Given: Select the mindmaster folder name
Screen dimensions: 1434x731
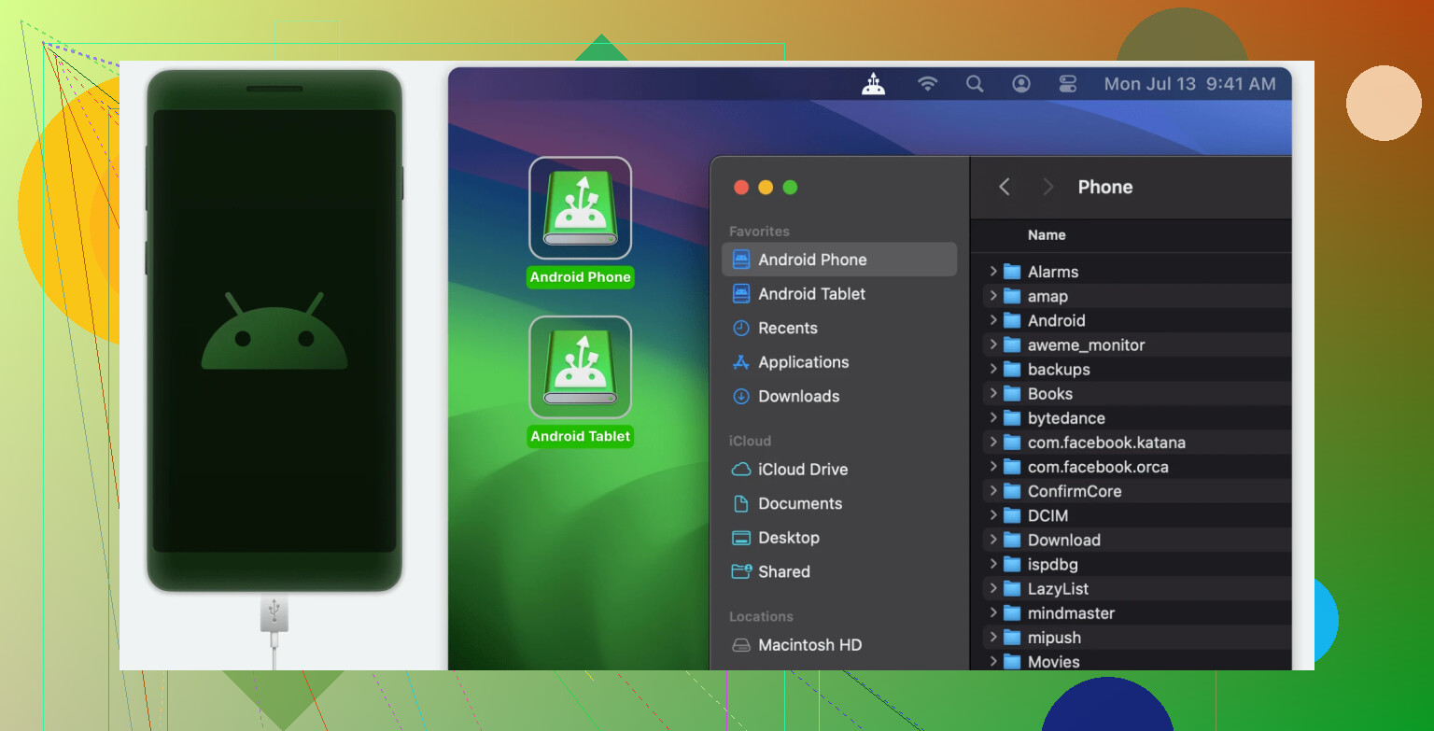Looking at the screenshot, I should coord(1071,613).
